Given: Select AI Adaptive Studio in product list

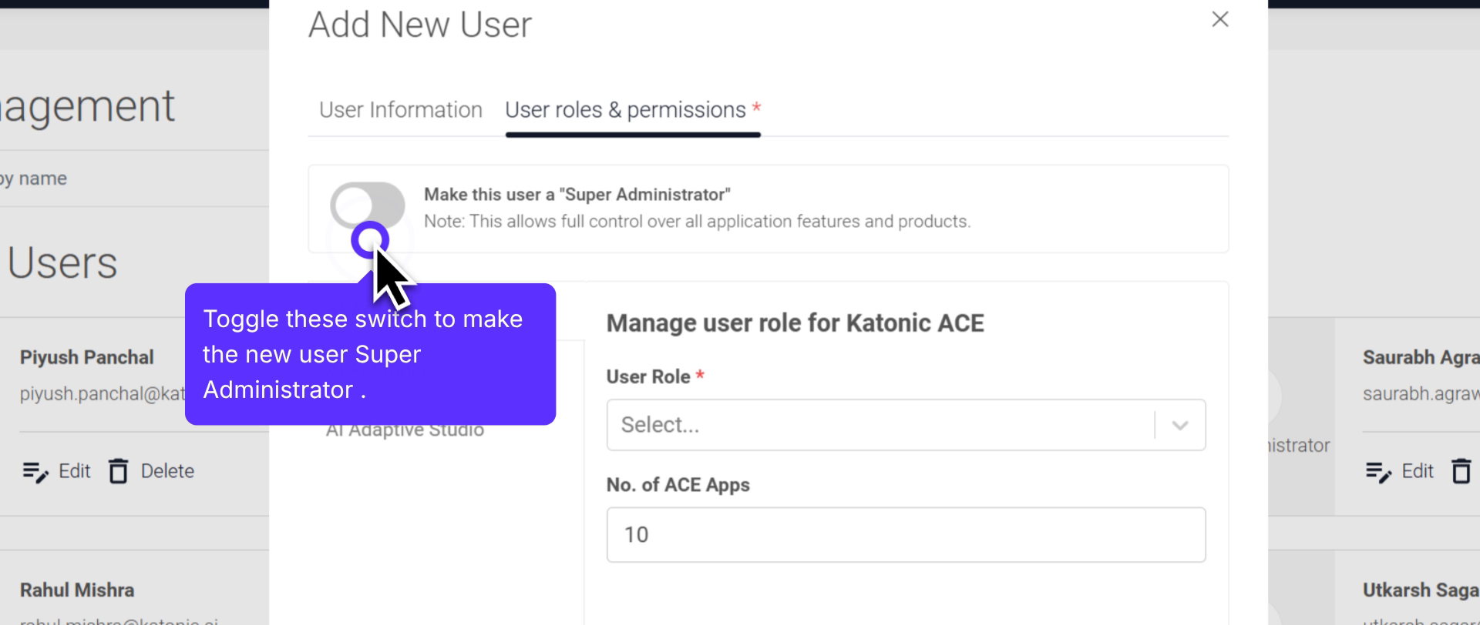Looking at the screenshot, I should [405, 431].
